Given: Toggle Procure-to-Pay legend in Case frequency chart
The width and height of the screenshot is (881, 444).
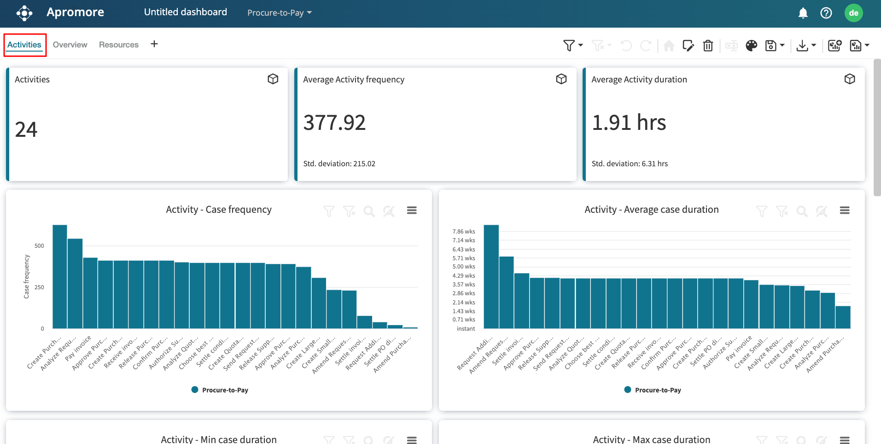Looking at the screenshot, I should tap(220, 390).
